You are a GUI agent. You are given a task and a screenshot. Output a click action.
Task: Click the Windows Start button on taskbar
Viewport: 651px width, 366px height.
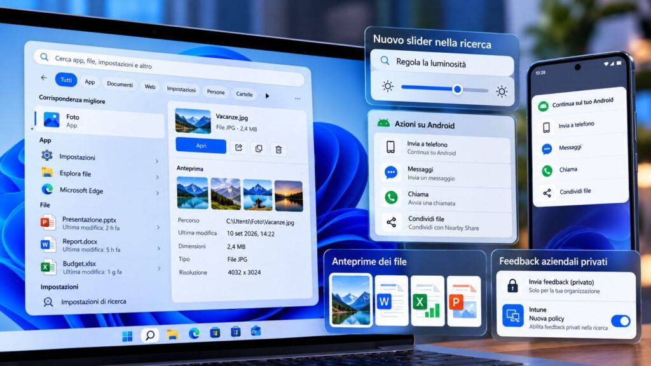tap(127, 336)
